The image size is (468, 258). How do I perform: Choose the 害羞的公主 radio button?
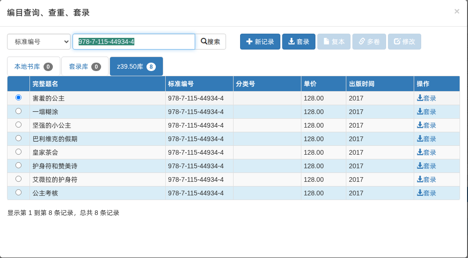19,97
